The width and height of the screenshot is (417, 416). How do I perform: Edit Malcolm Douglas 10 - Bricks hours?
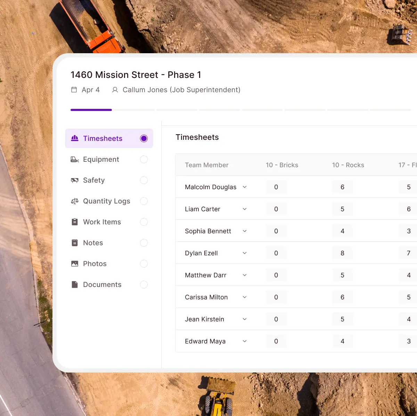point(276,187)
